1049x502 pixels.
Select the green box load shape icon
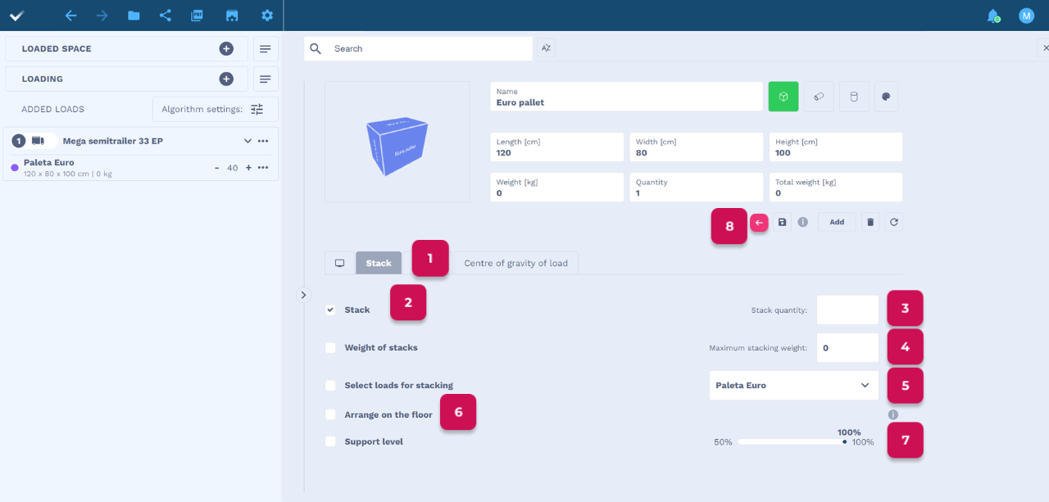[783, 97]
